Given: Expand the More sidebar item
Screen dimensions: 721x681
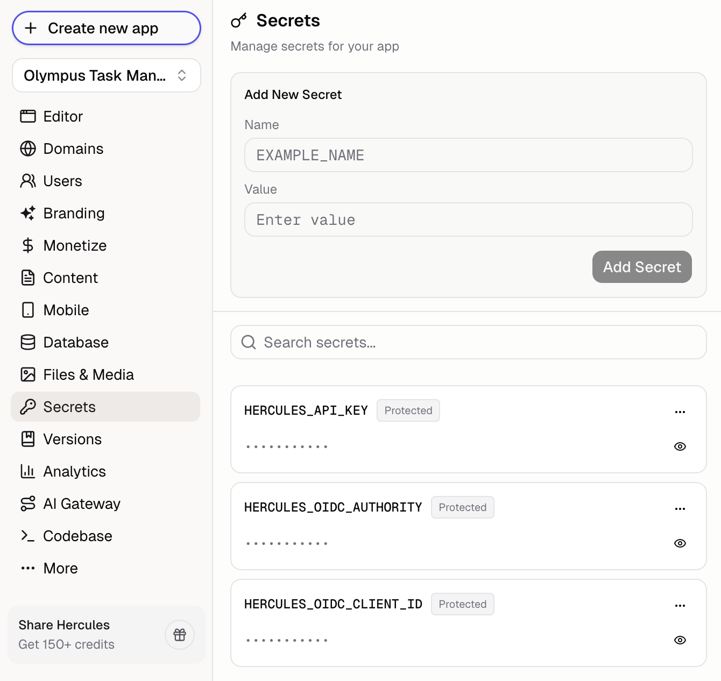Looking at the screenshot, I should pyautogui.click(x=28, y=568).
